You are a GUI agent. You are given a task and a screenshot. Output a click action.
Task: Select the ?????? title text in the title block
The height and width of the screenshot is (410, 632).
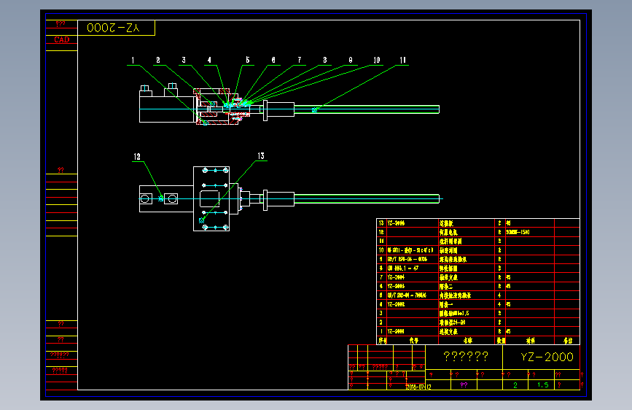click(466, 357)
